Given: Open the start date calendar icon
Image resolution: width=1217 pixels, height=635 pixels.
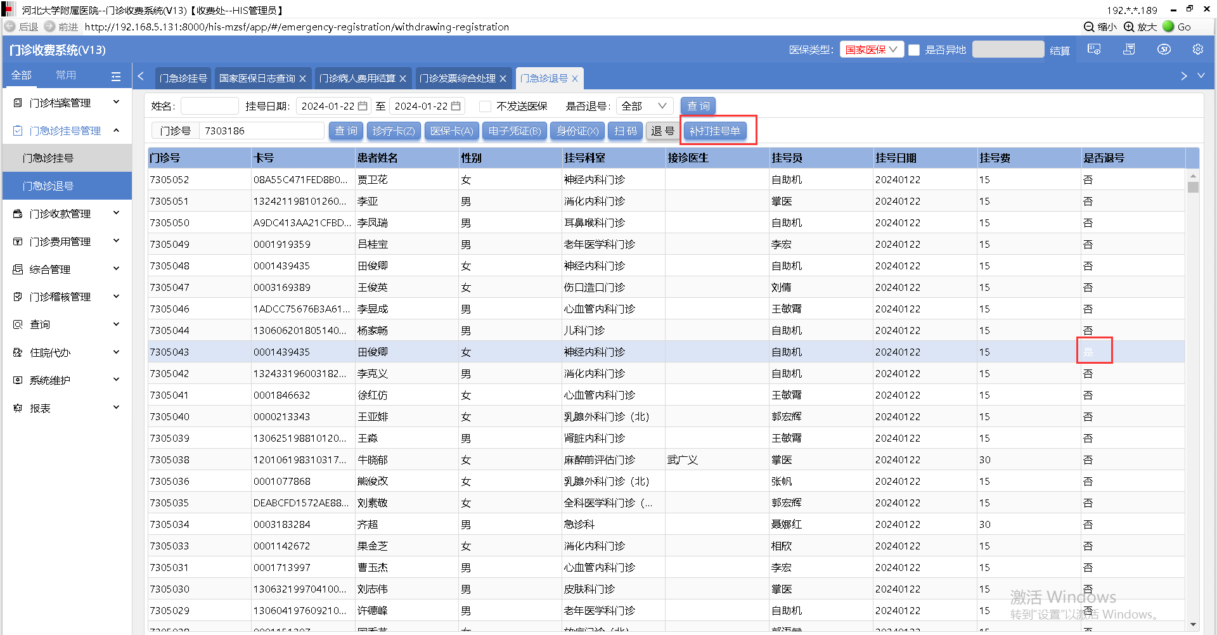Looking at the screenshot, I should click(363, 106).
